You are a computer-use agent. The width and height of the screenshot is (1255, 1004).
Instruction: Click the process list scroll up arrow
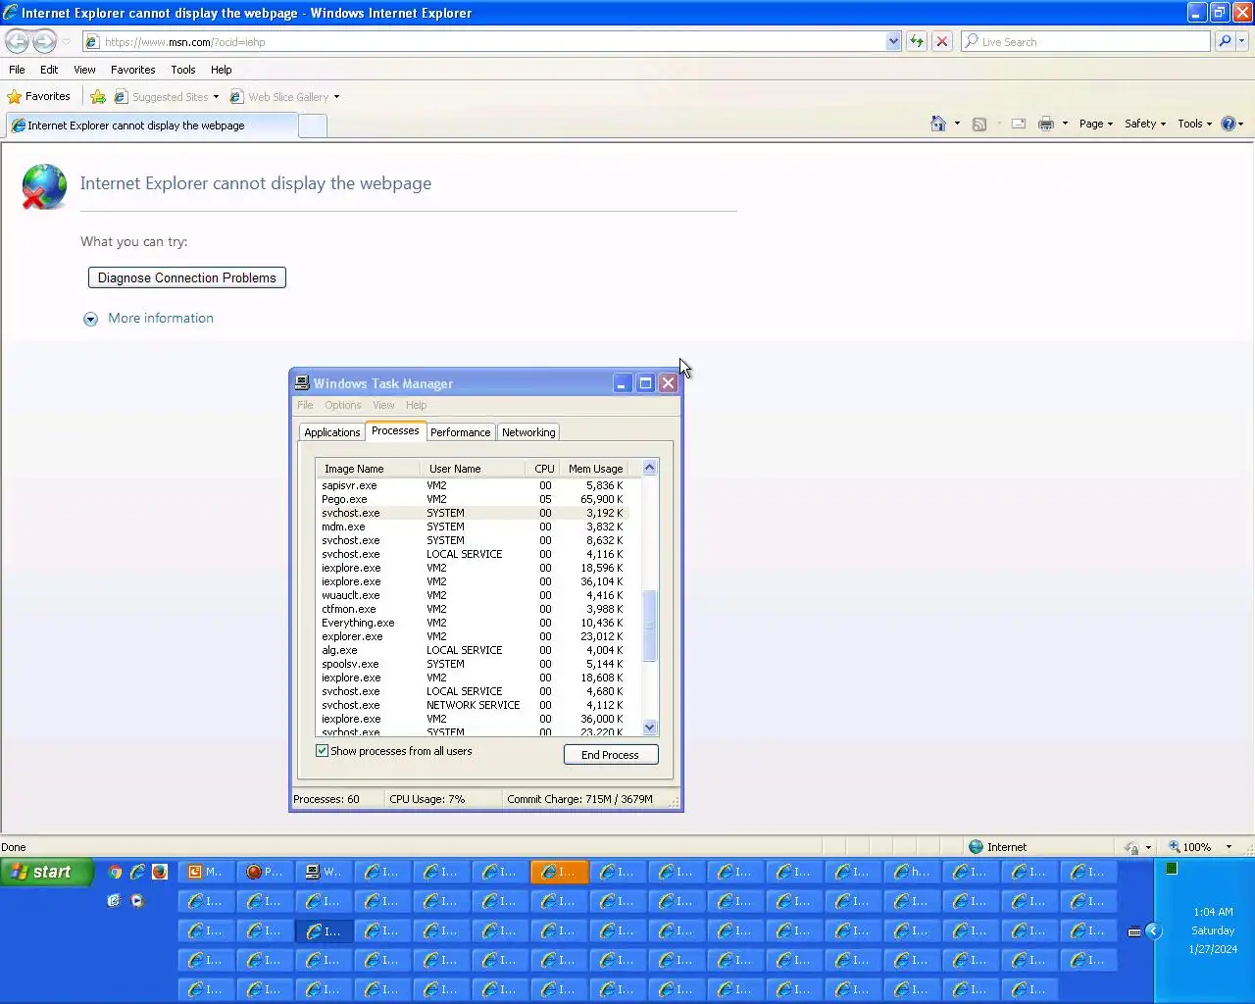click(649, 468)
